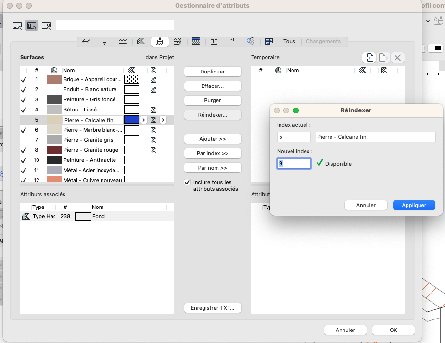This screenshot has height=343, width=445.
Task: Click color swatch of Peinture - Gris foncé
Action: (54, 99)
